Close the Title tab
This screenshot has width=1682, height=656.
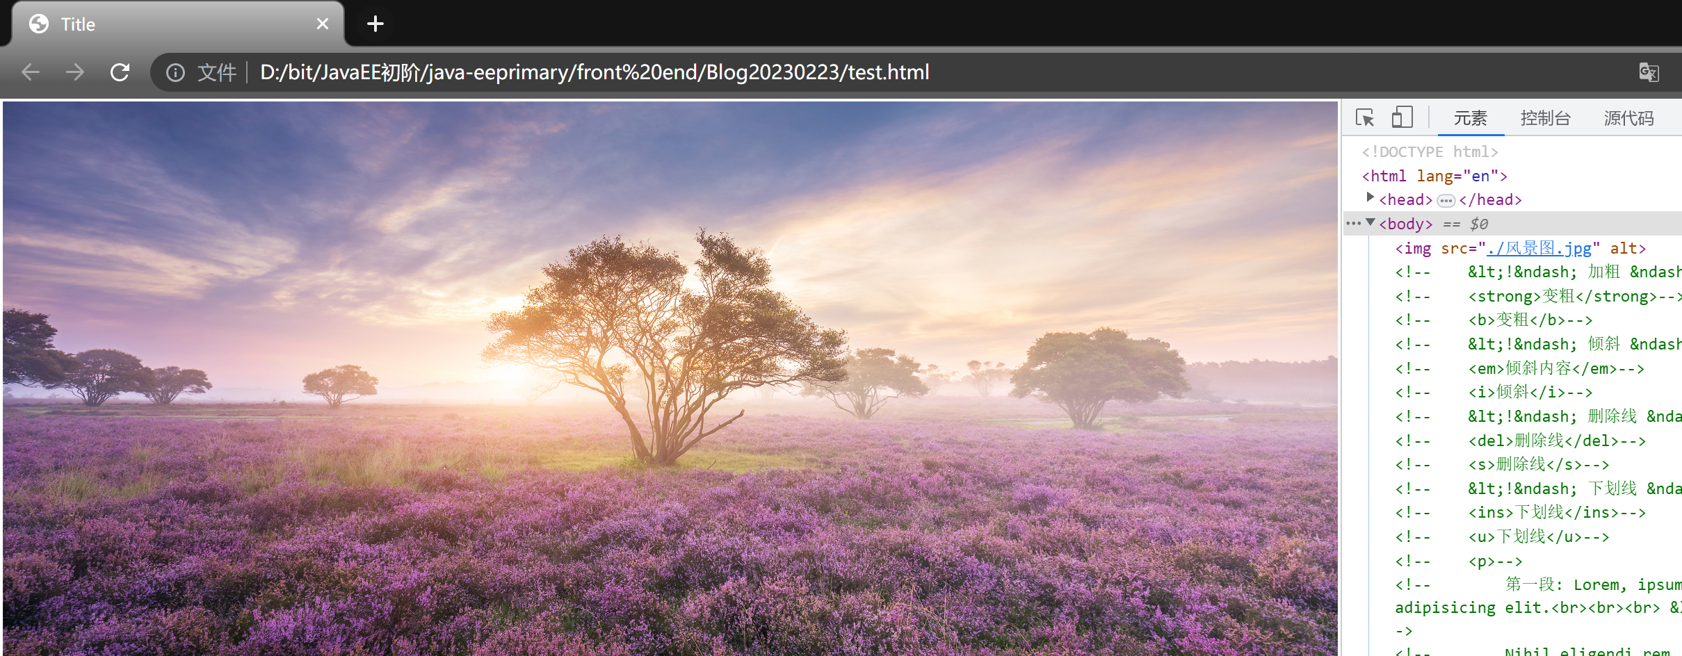click(323, 24)
